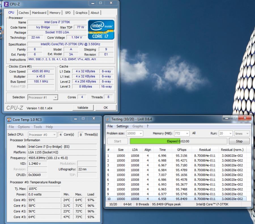The image size is (255, 224).
Task: Click the LDA column header in LinX
Action: tap(135, 150)
